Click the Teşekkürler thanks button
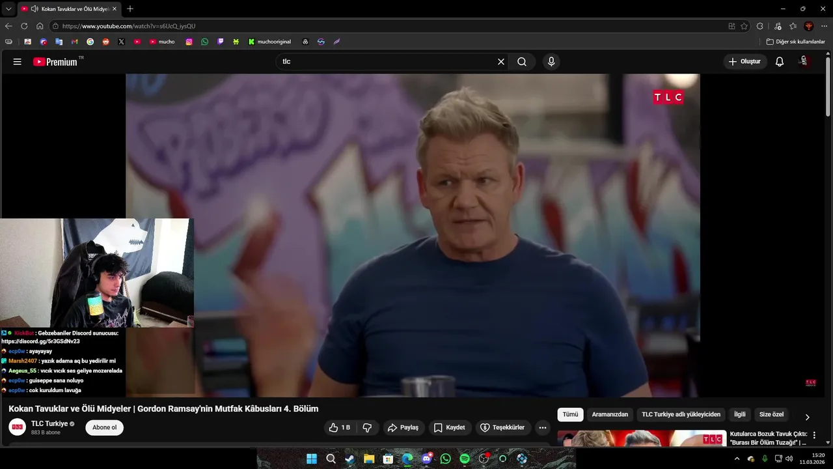 [x=502, y=428]
